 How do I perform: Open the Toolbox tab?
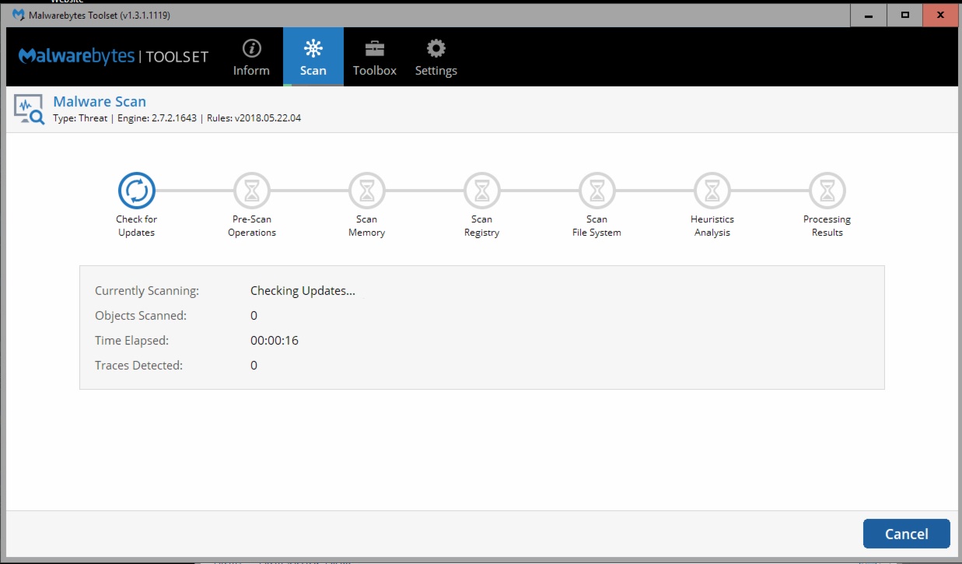click(x=375, y=58)
